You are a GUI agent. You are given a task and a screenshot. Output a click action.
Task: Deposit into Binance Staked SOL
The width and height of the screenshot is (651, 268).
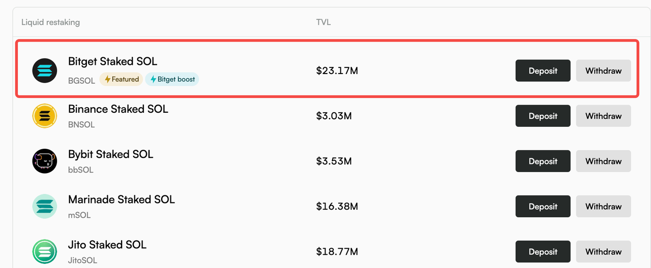(x=543, y=116)
